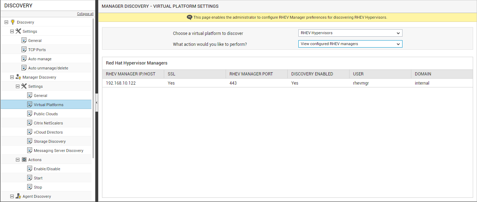The width and height of the screenshot is (477, 202).
Task: Click the Collapse all link
Action: pyautogui.click(x=85, y=14)
